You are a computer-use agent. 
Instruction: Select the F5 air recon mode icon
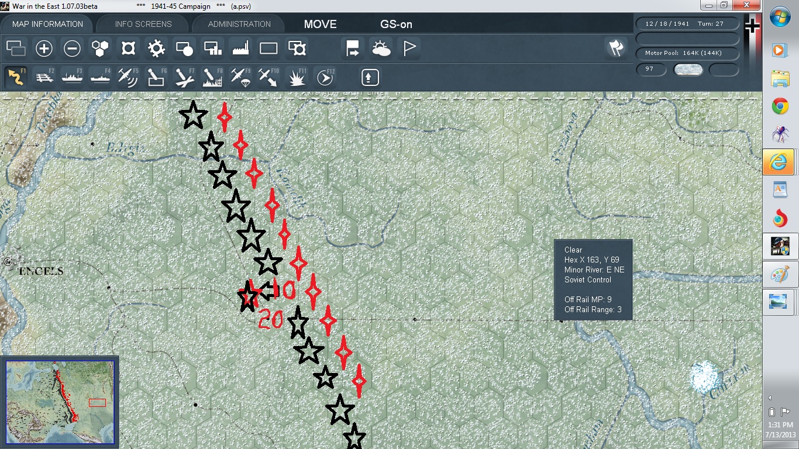pyautogui.click(x=128, y=77)
